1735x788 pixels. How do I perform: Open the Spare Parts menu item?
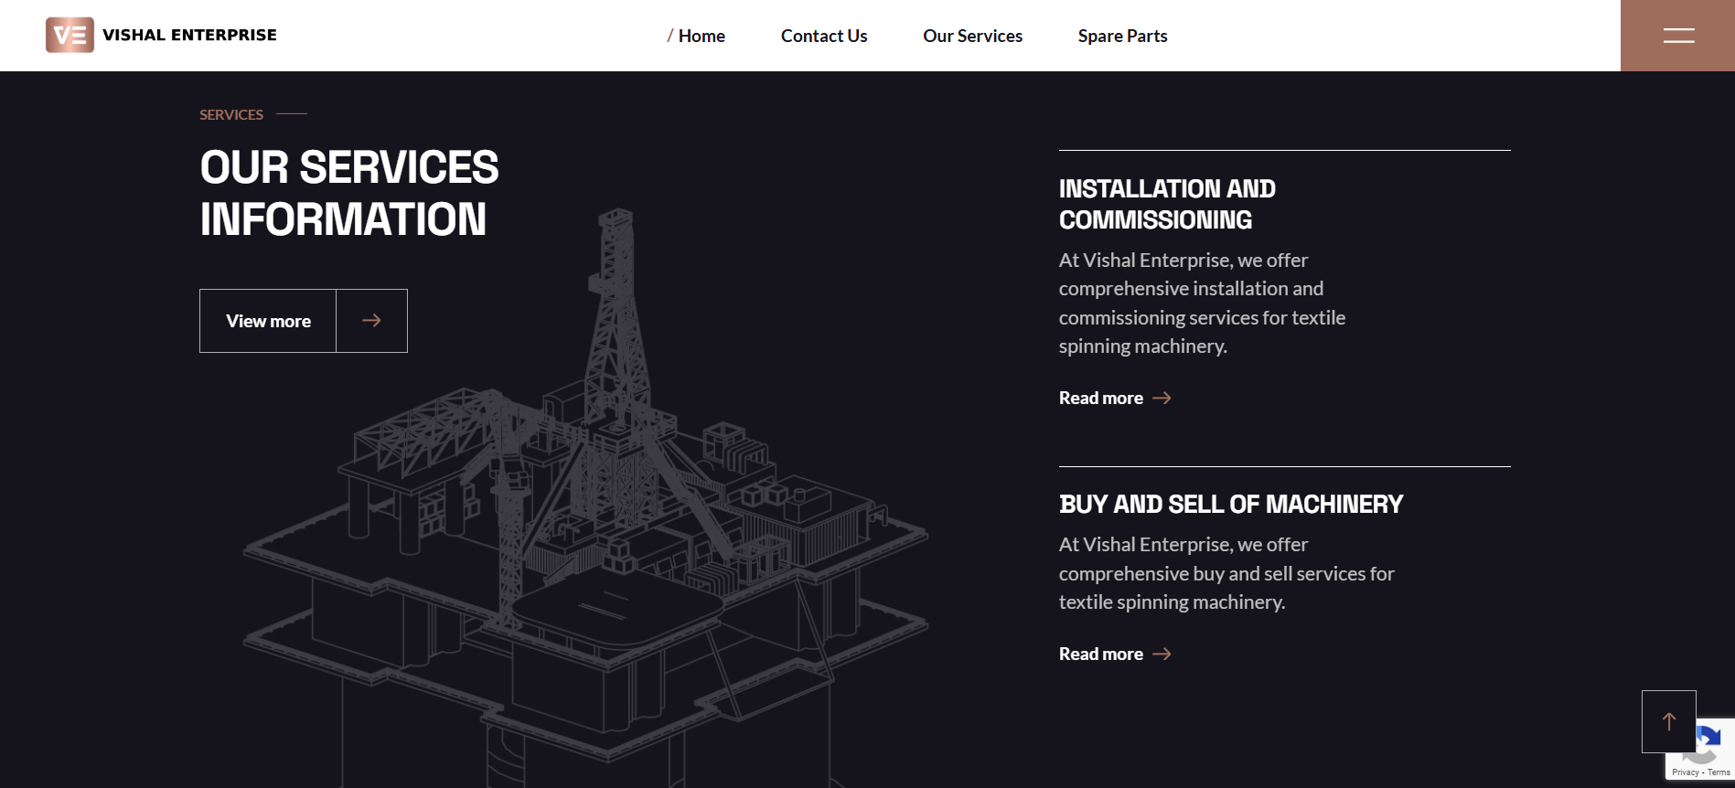(1122, 36)
